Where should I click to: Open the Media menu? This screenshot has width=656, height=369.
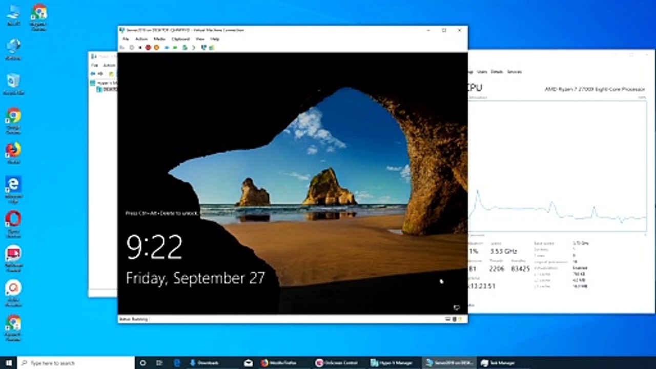tap(159, 39)
